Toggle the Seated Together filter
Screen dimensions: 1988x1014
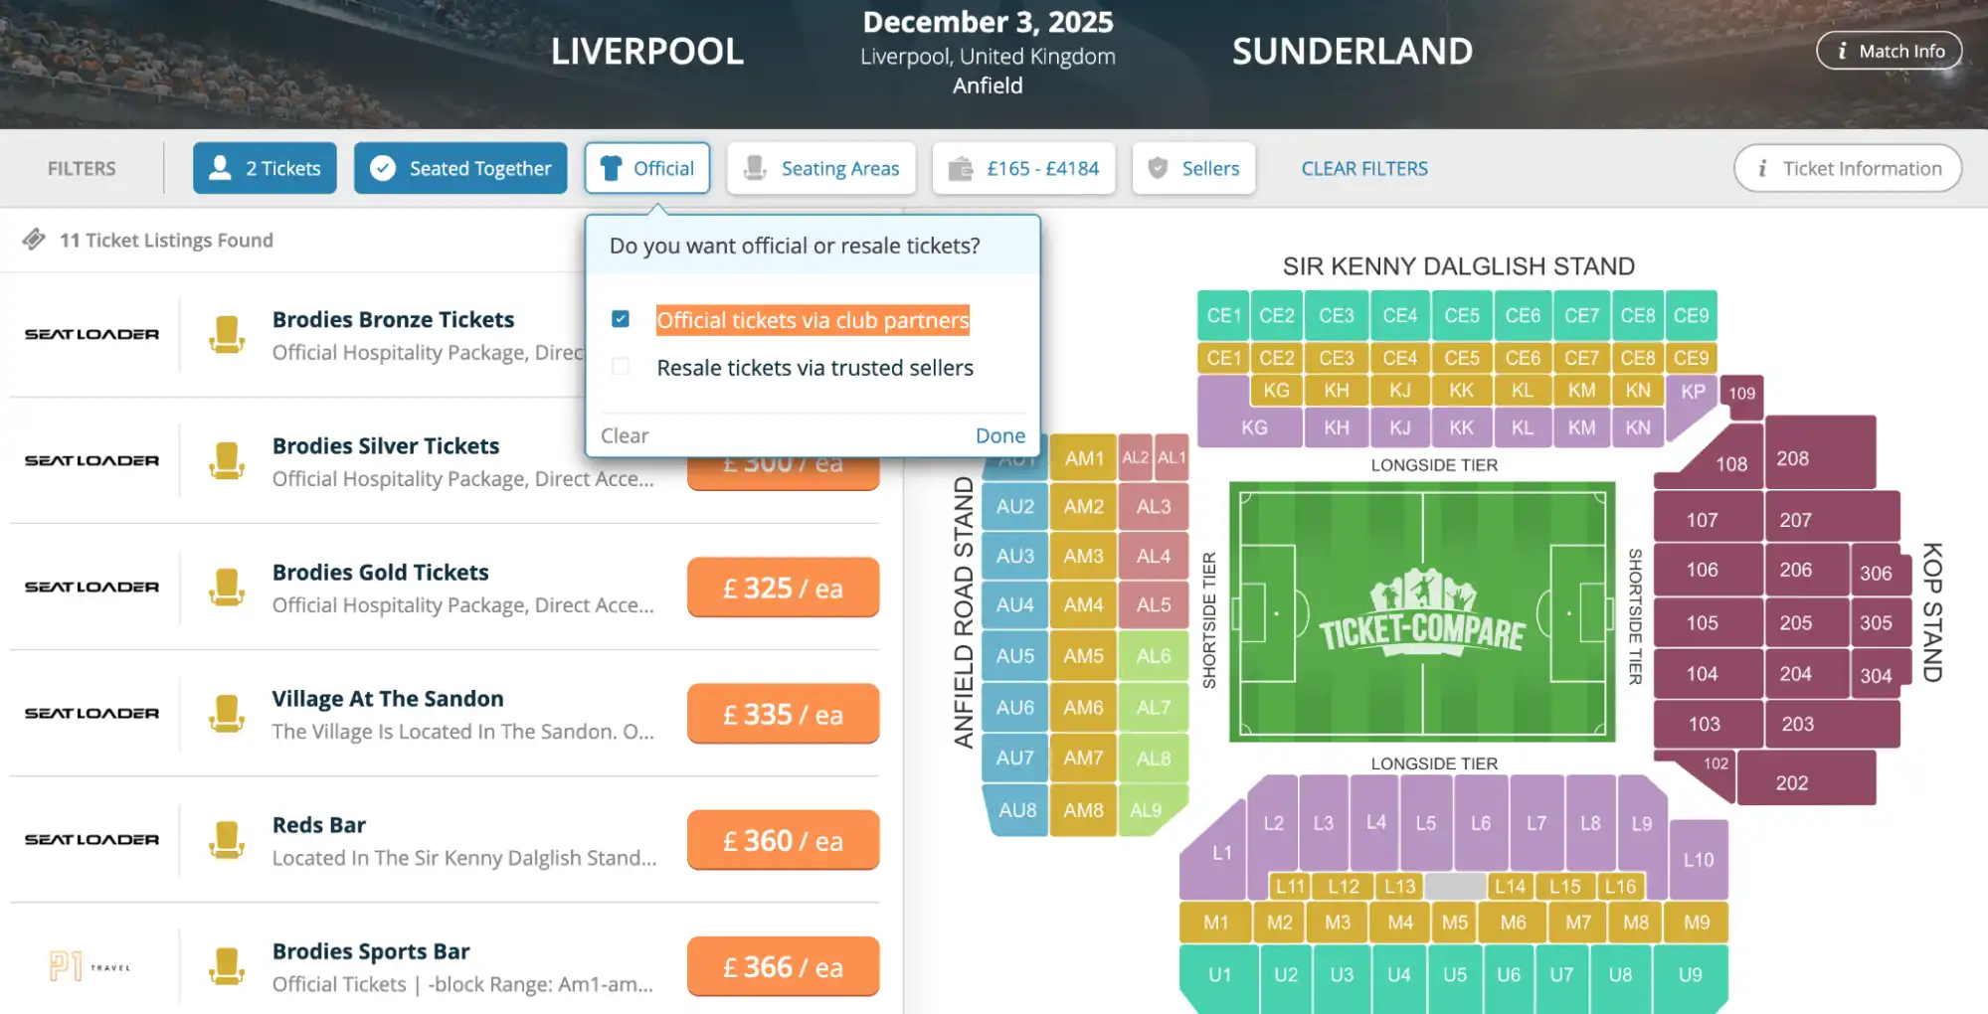[x=459, y=167]
